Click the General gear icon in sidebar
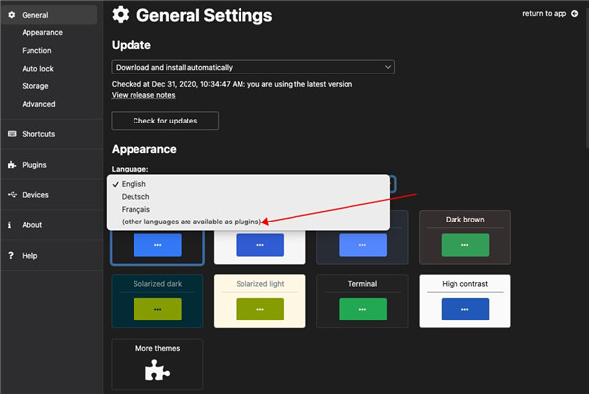 (x=11, y=15)
